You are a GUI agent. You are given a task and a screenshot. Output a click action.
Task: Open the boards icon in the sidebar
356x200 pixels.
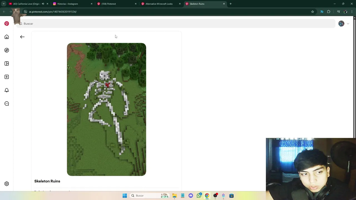[7, 64]
